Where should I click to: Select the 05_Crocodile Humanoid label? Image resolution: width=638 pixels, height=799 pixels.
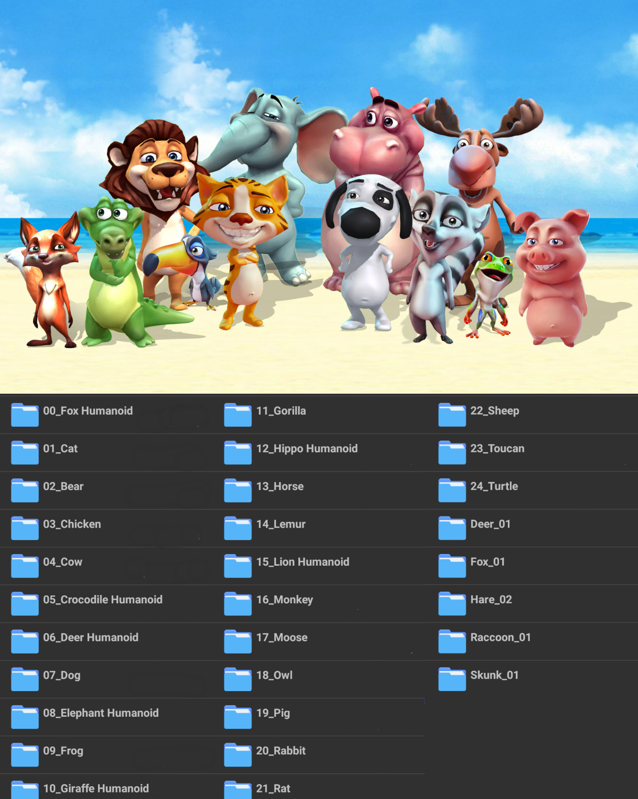pos(103,600)
